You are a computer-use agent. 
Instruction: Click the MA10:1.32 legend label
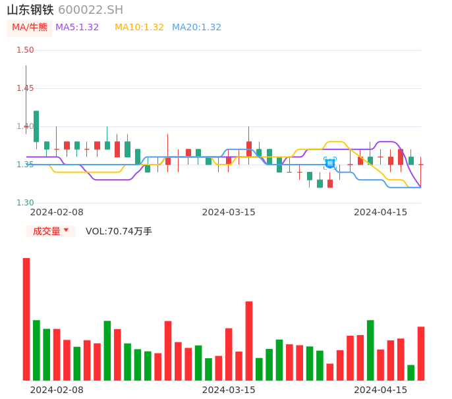click(139, 28)
